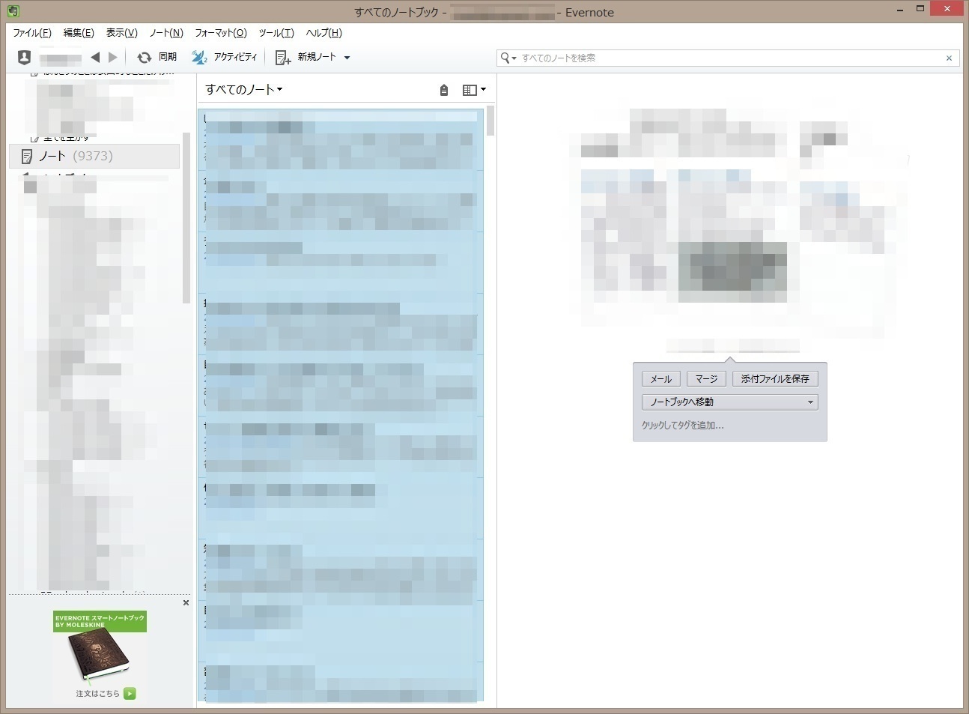Open the 編集(E) menu
Image resolution: width=969 pixels, height=714 pixels.
[79, 33]
